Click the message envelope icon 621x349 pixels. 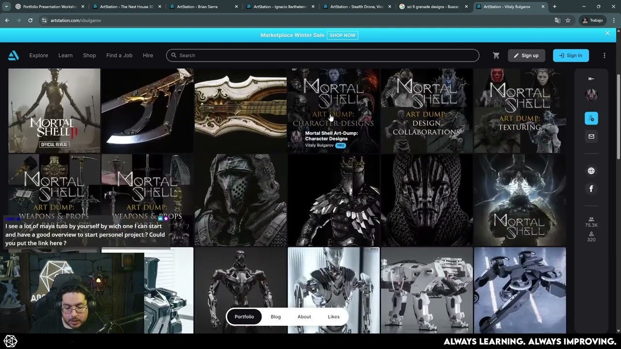(591, 136)
